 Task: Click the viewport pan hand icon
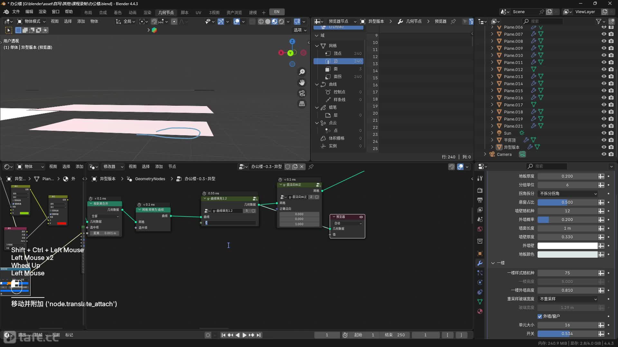click(x=302, y=83)
